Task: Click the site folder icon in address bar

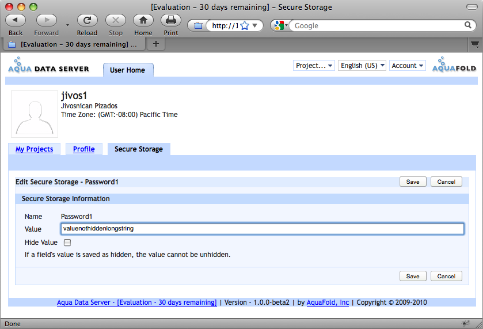Action: pos(199,25)
